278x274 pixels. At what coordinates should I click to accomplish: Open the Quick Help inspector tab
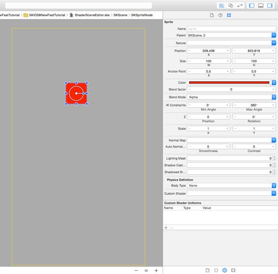click(x=220, y=15)
